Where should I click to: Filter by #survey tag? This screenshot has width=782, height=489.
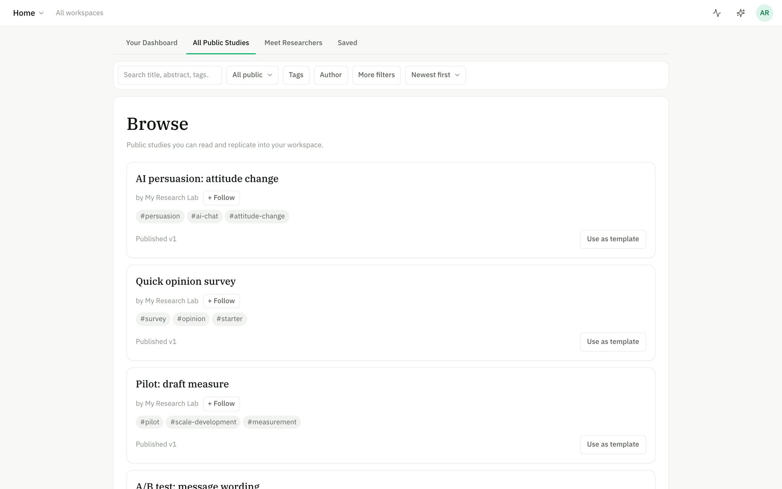point(153,319)
